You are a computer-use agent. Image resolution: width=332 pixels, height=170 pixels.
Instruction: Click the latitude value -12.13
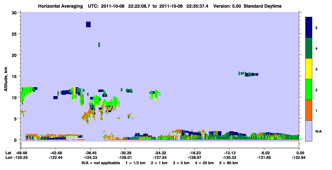pyautogui.click(x=229, y=153)
